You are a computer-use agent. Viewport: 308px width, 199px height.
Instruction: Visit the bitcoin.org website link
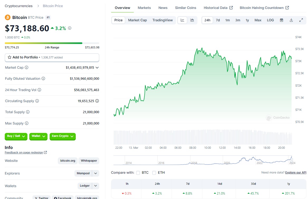(x=68, y=161)
